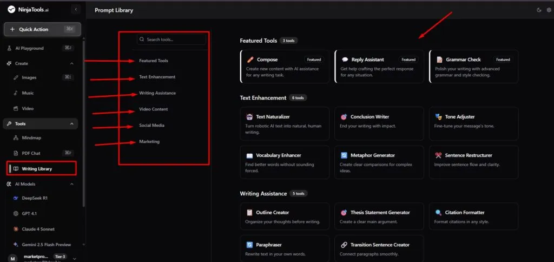Viewport: 554px width, 262px height.
Task: Open the Text Naturalizer tool card
Action: click(285, 123)
